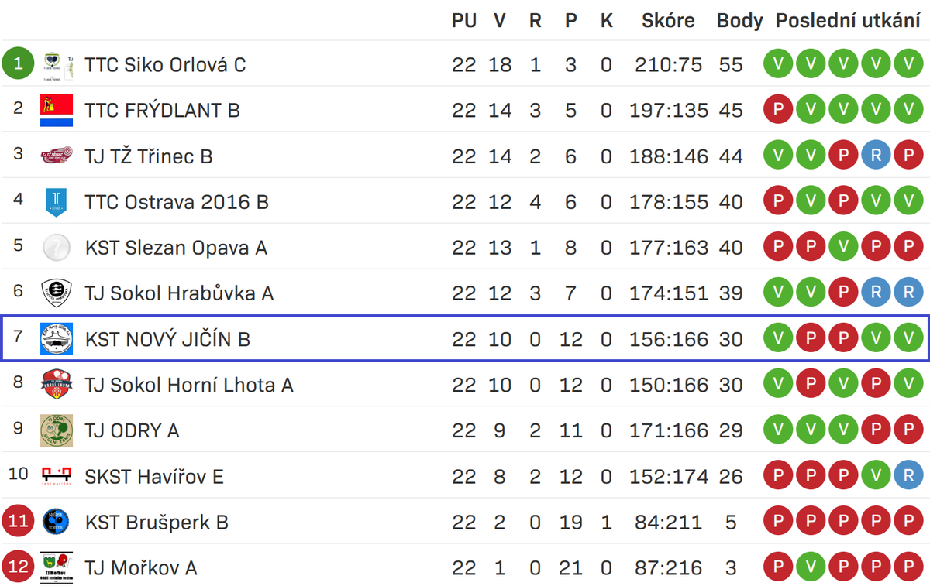Viewport: 930px width, 586px height.
Task: Click the TJ Sokol Horní Lhota A logo
Action: pos(57,385)
